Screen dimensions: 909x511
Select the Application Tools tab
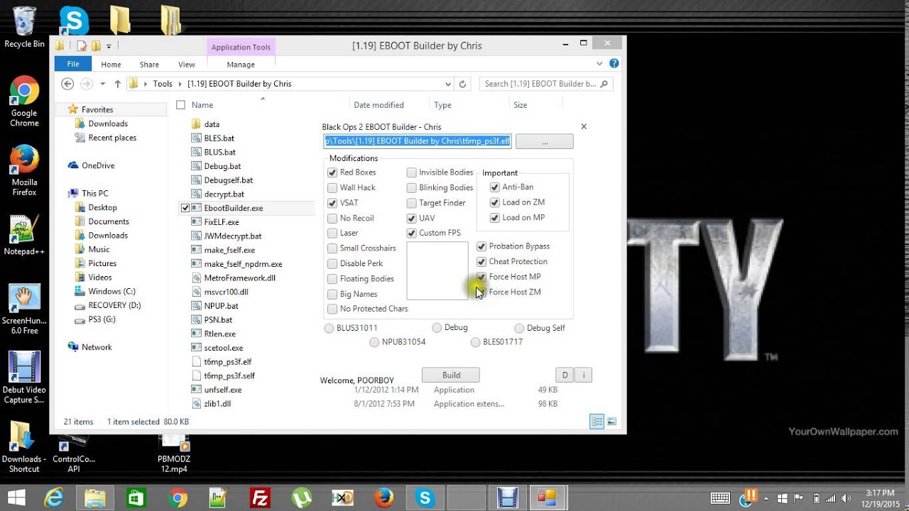241,47
